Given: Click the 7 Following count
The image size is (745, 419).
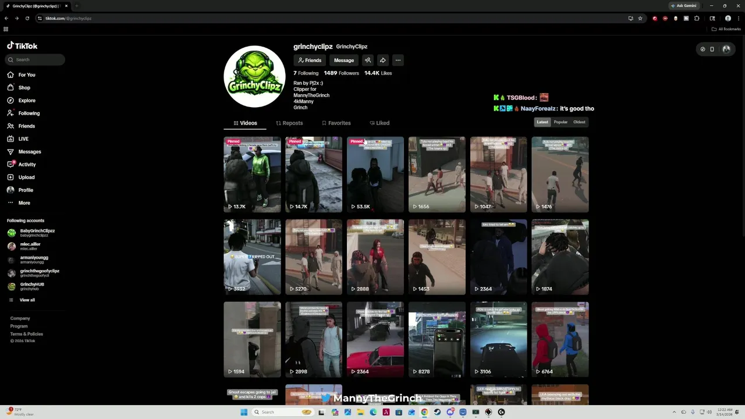Looking at the screenshot, I should [x=306, y=73].
